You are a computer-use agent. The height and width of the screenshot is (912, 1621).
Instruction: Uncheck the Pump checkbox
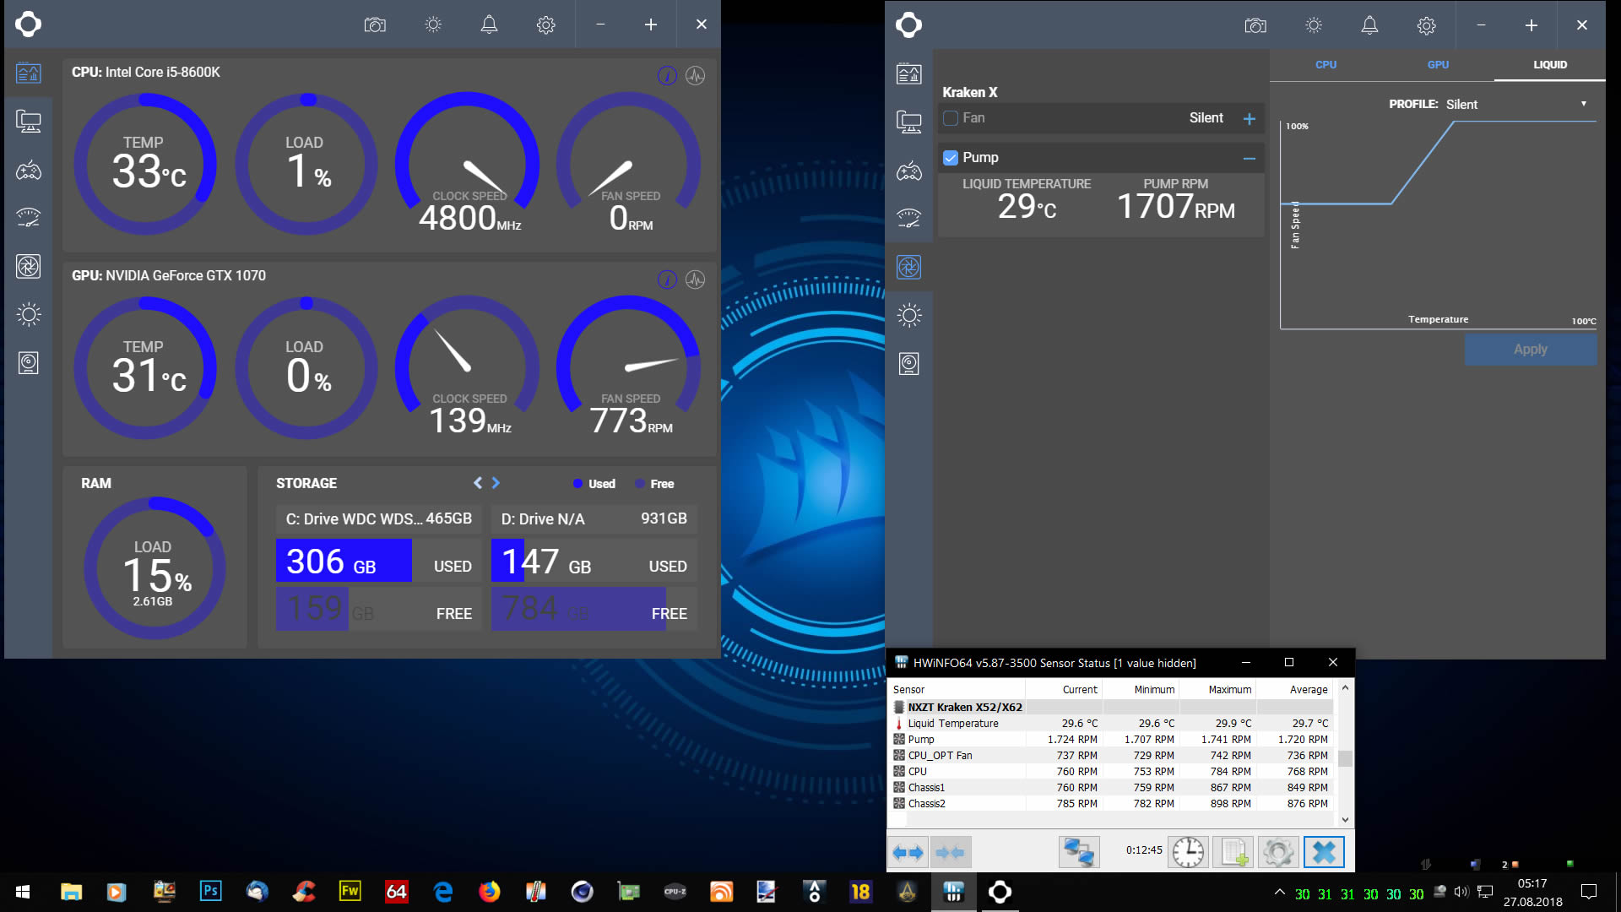[951, 158]
